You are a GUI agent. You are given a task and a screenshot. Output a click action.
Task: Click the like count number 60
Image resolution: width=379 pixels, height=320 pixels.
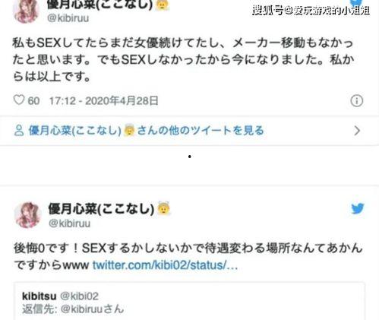click(33, 101)
